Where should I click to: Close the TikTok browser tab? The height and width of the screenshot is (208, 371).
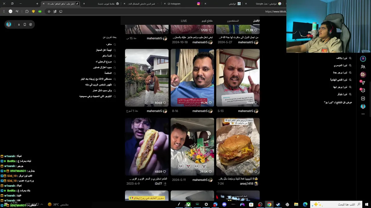[43, 4]
